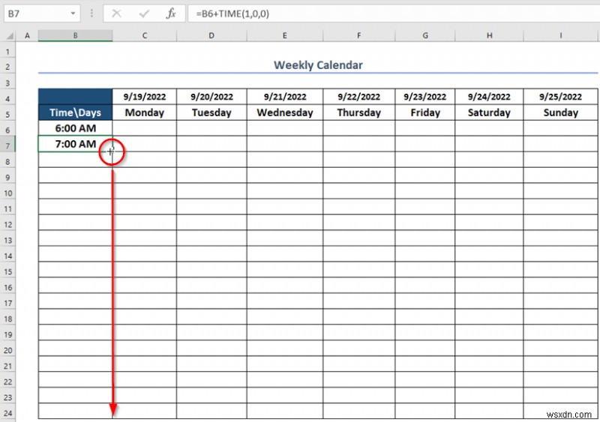Click the 9/23/2022 date cell
The image size is (600, 422).
[x=425, y=97]
